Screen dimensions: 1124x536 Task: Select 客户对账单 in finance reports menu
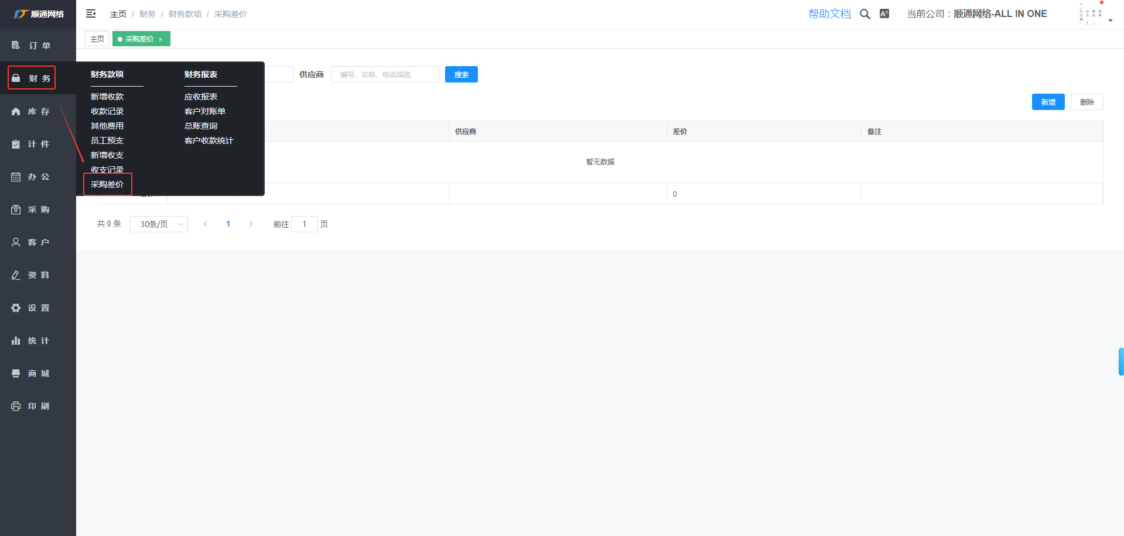pyautogui.click(x=204, y=111)
